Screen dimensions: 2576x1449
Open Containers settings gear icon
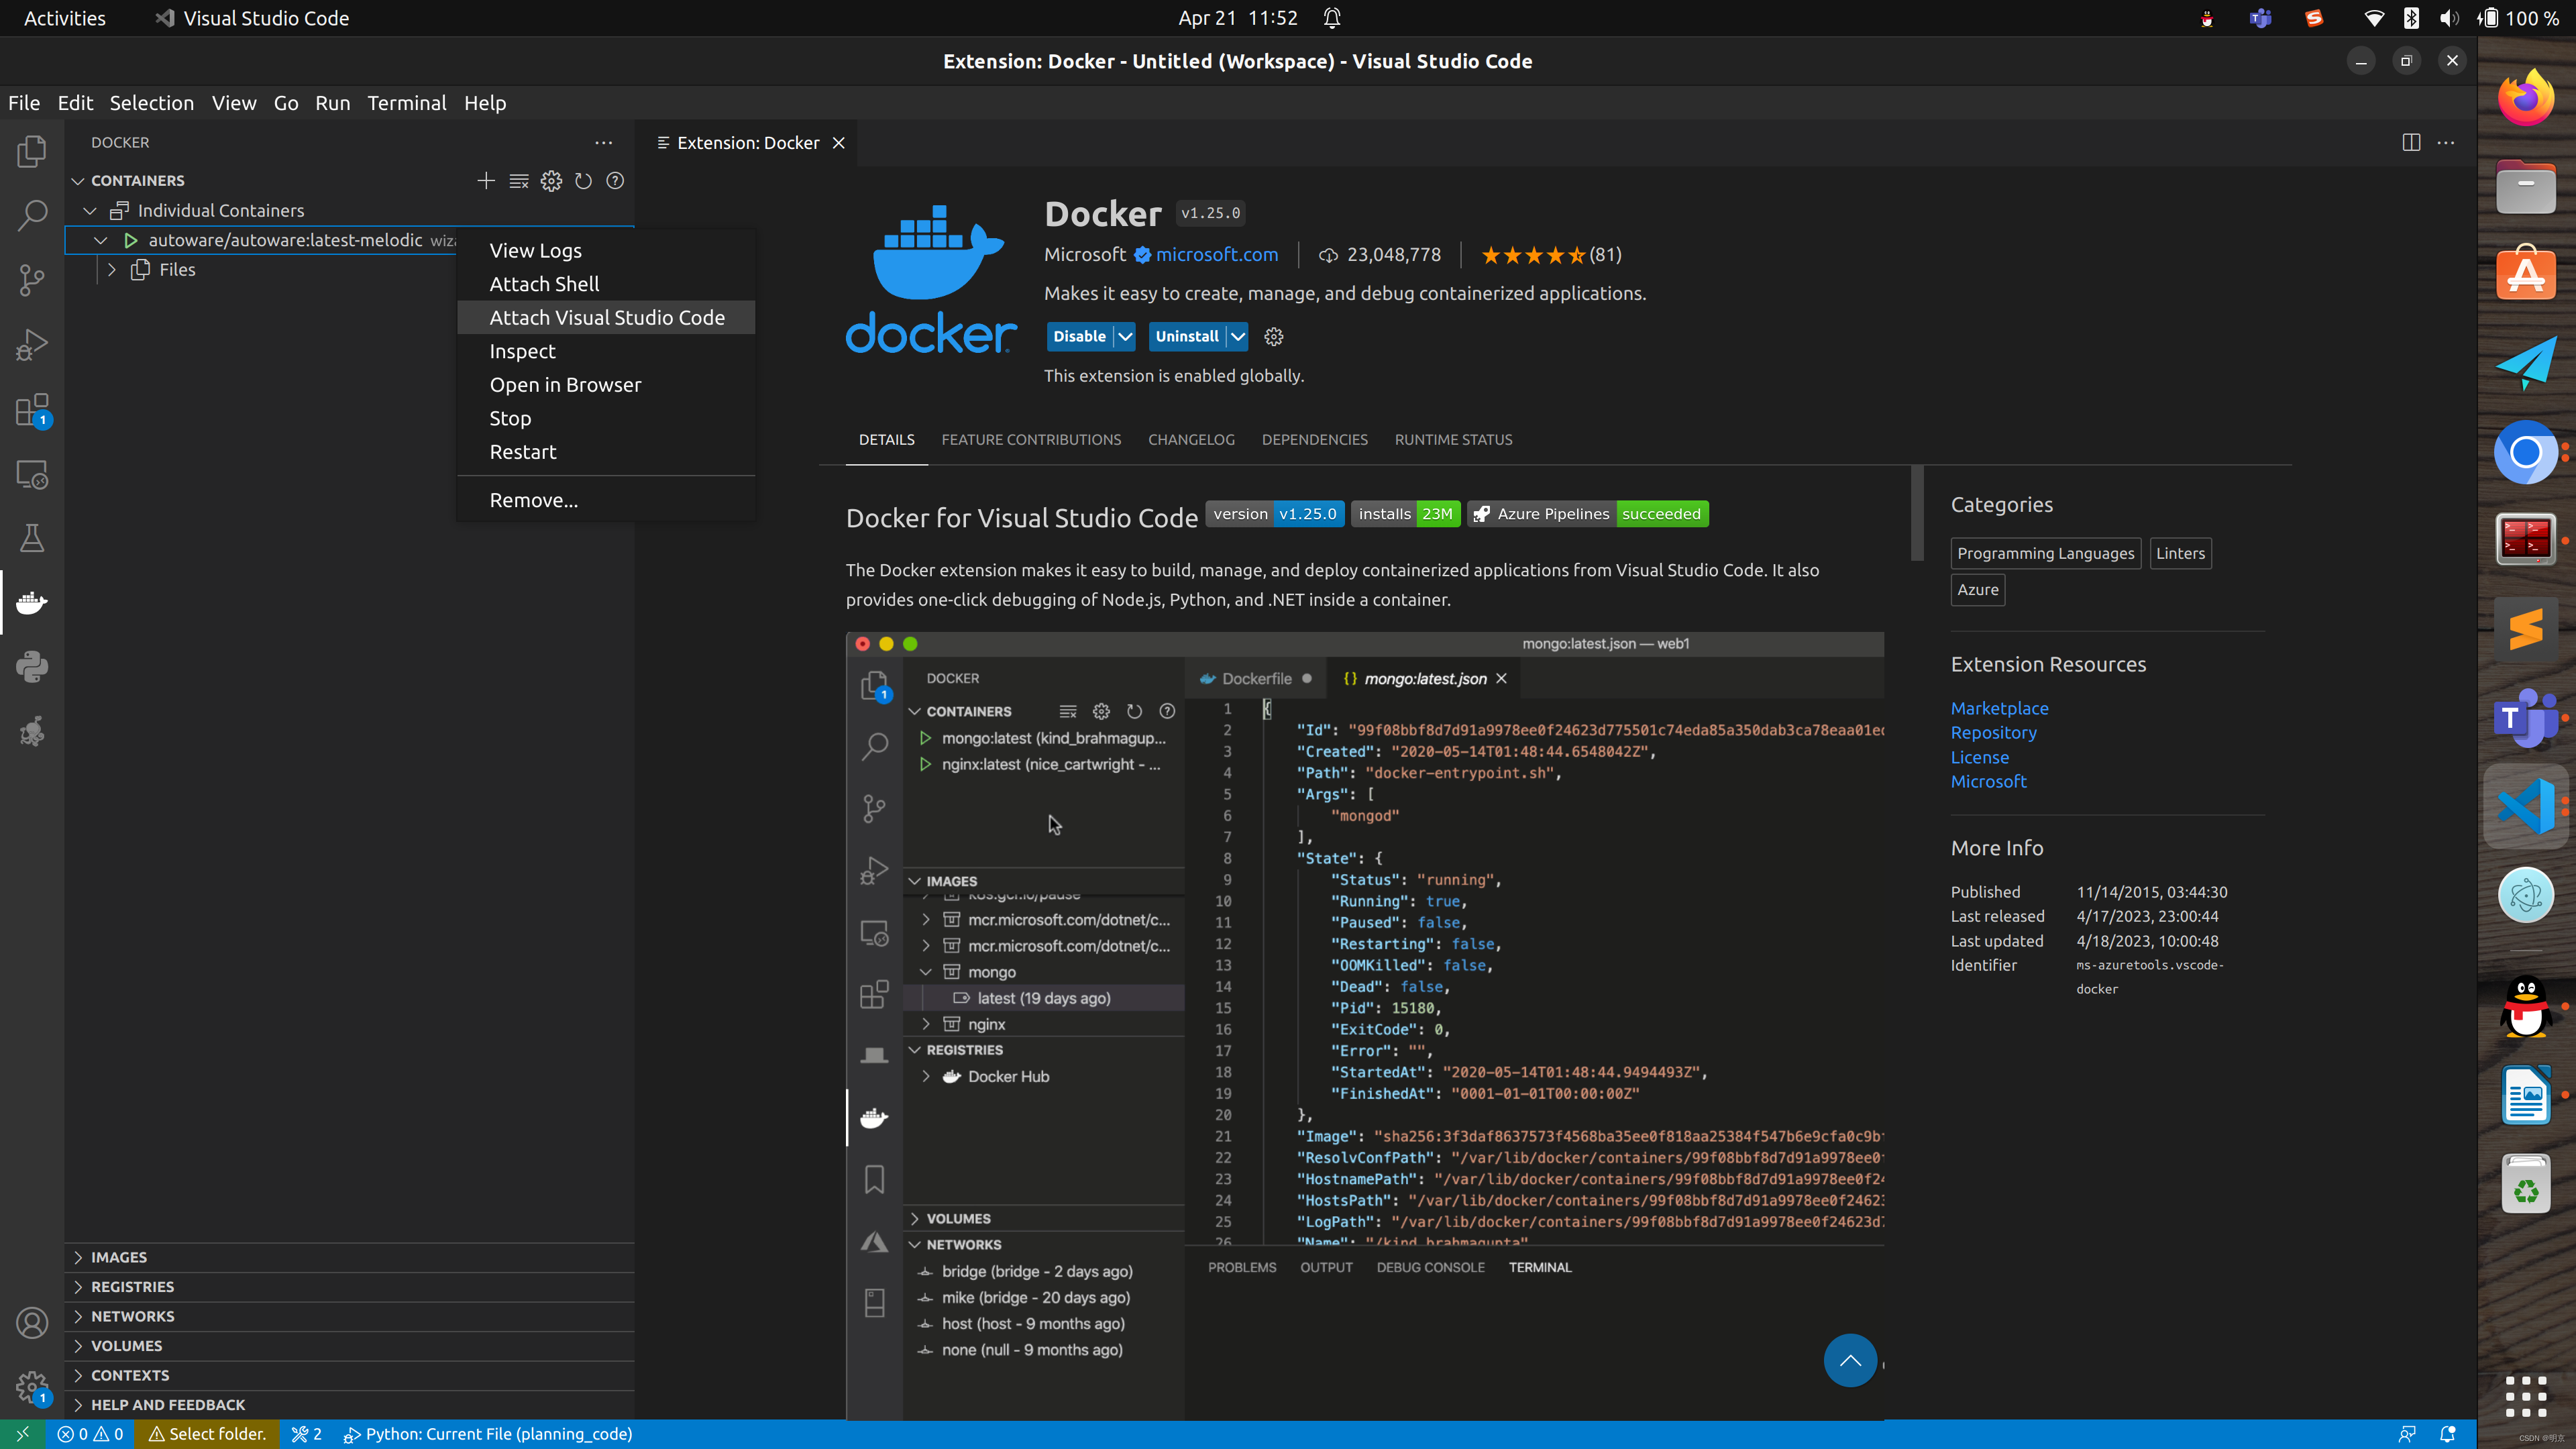click(x=551, y=181)
